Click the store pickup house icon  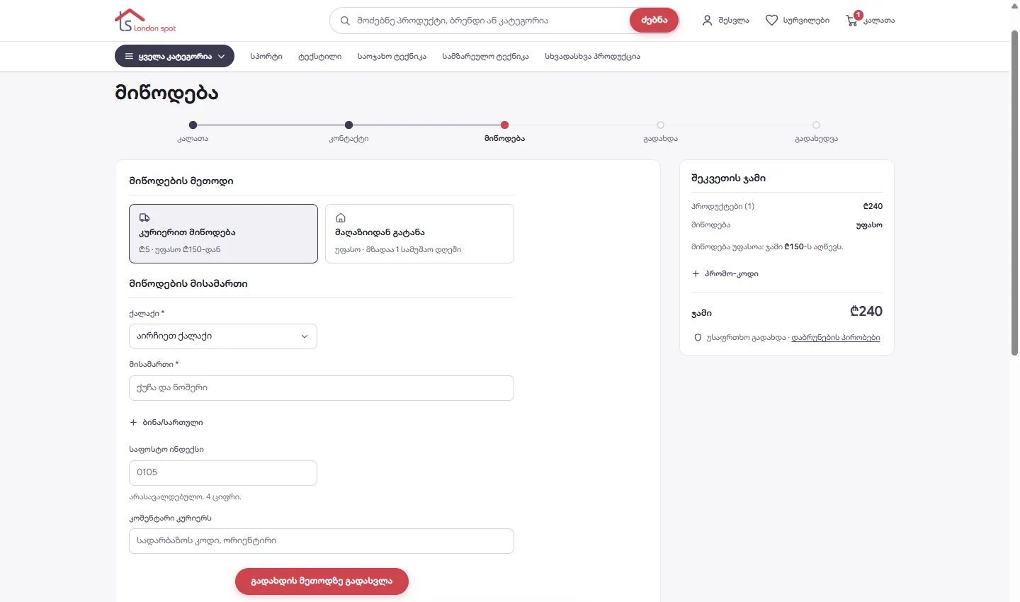(x=340, y=217)
